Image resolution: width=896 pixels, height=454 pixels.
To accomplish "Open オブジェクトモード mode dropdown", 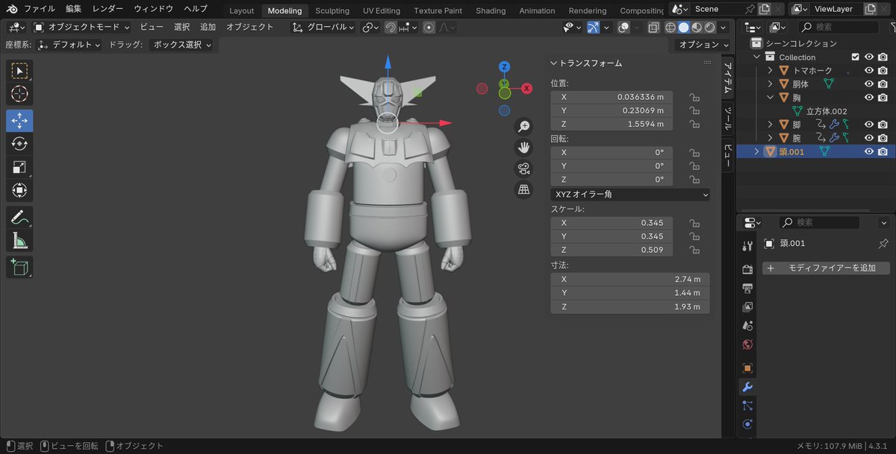I will [82, 27].
